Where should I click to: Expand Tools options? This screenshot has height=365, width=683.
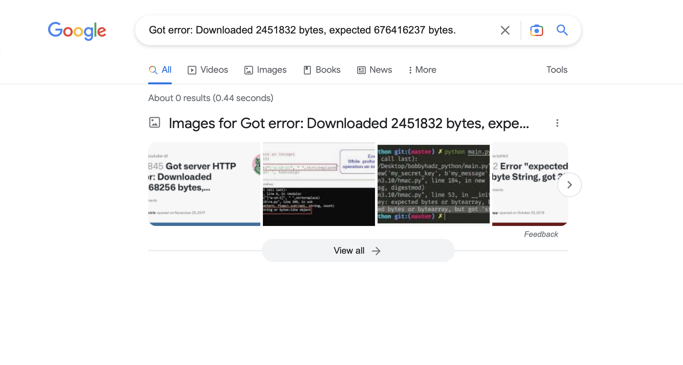(x=557, y=70)
